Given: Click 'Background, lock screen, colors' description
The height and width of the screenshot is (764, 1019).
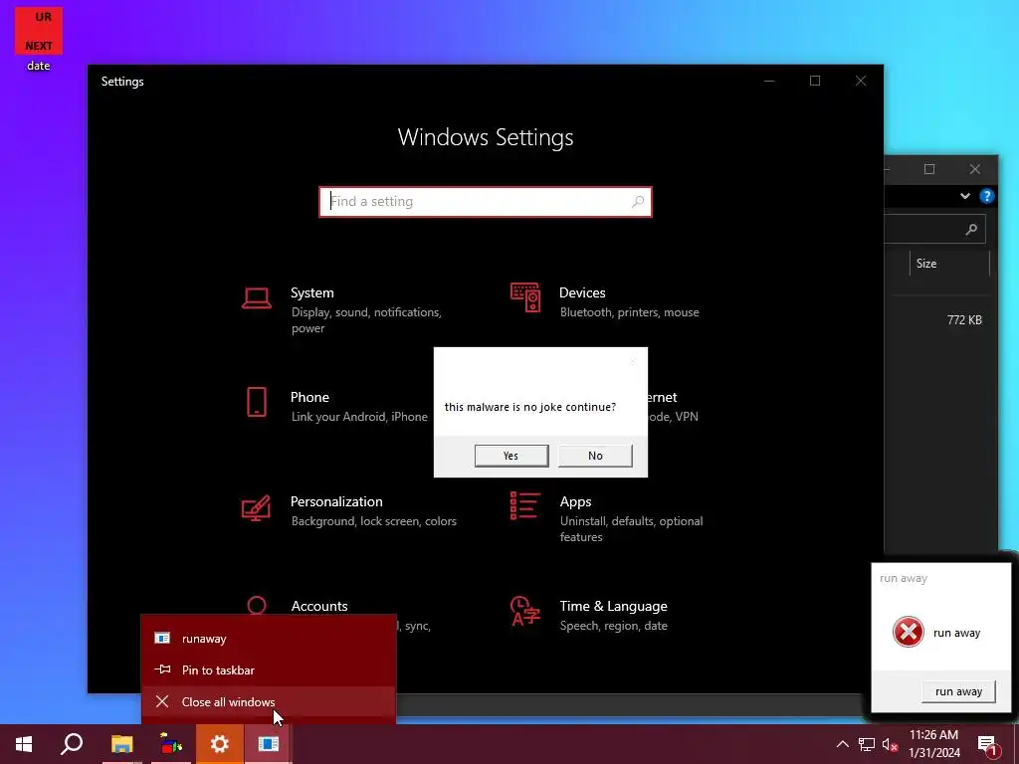Looking at the screenshot, I should (x=374, y=521).
